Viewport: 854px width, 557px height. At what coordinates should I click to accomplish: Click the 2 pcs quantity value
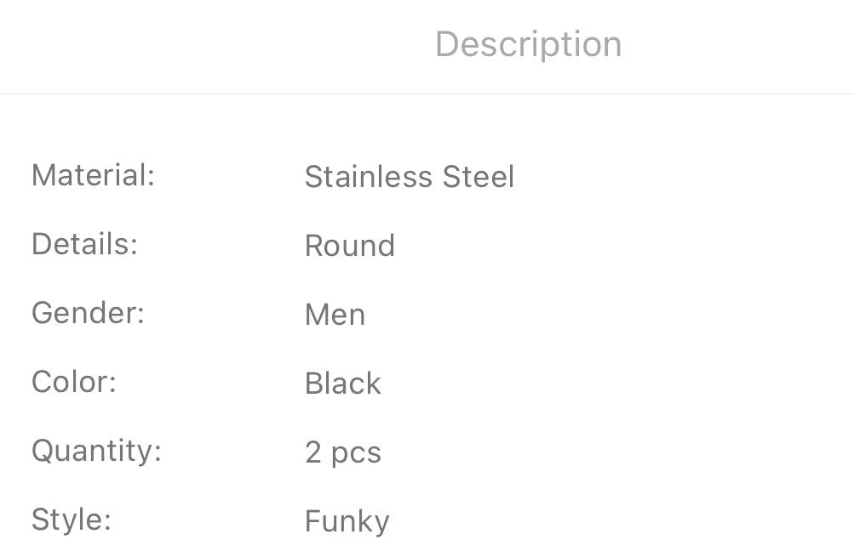coord(343,452)
